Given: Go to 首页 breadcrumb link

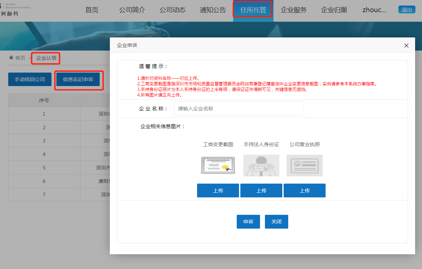Looking at the screenshot, I should [x=20, y=58].
